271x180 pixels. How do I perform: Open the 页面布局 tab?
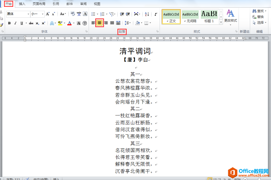point(39,4)
